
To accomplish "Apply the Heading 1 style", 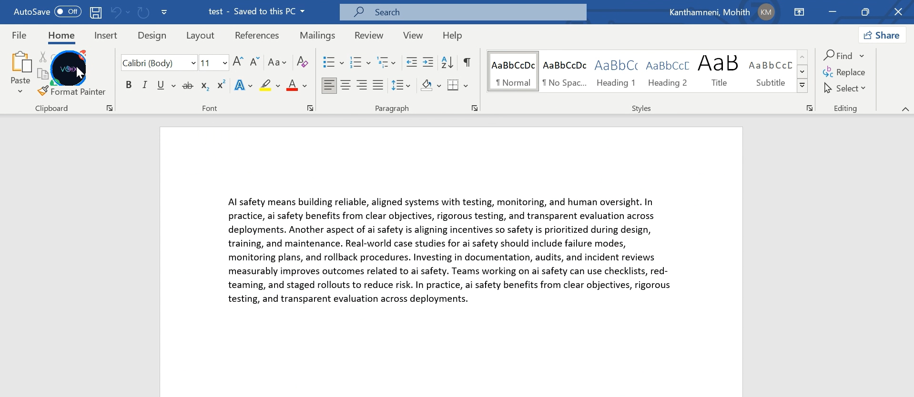I will (x=616, y=71).
